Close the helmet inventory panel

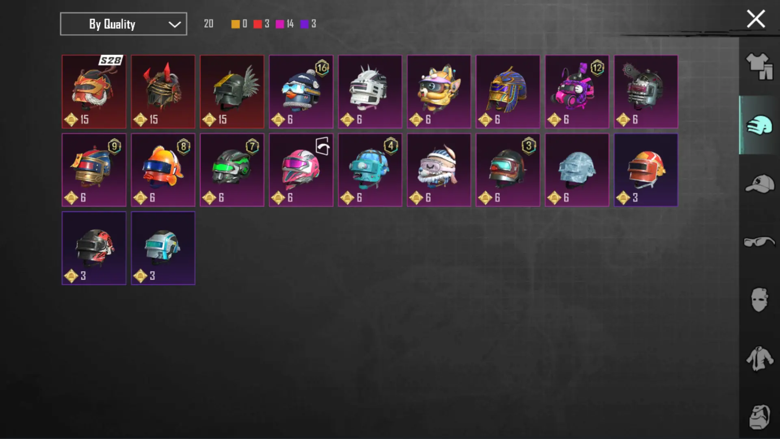756,19
